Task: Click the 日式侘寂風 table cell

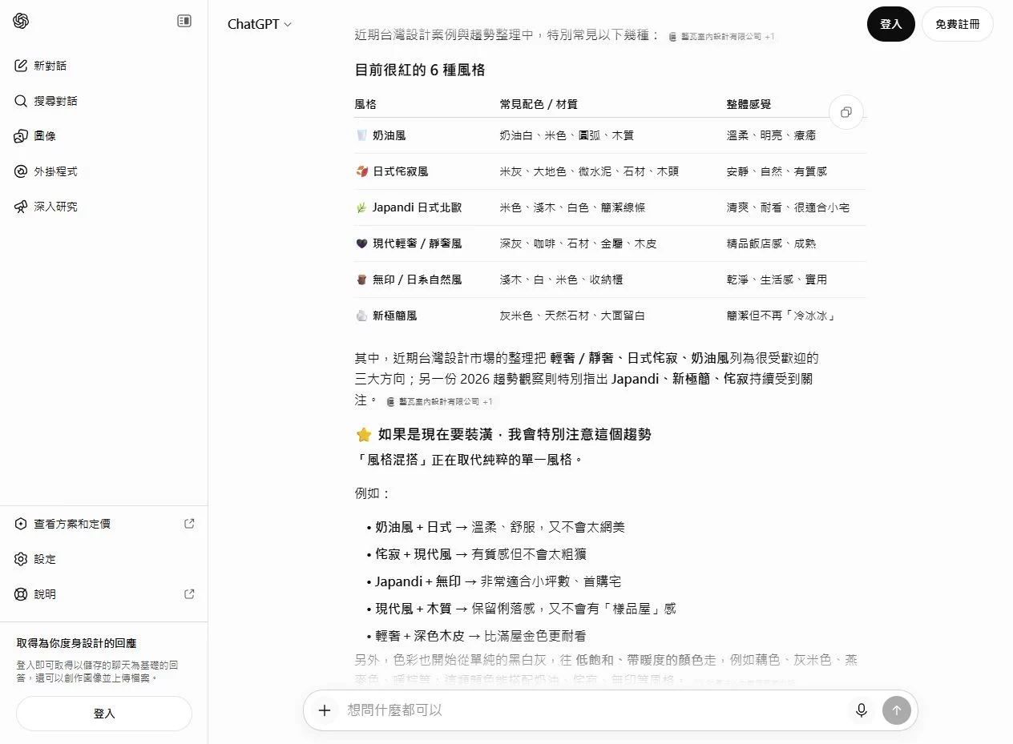Action: pos(392,171)
